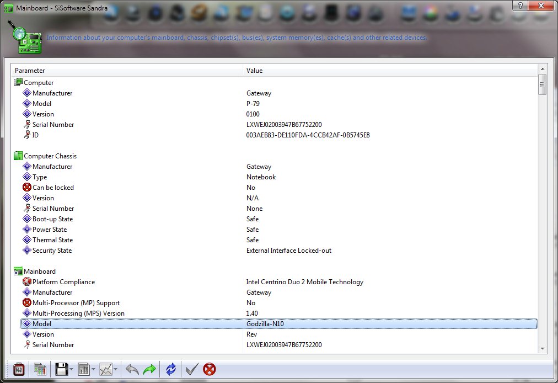558x383 pixels.
Task: Select the N/A version value
Action: coord(253,198)
